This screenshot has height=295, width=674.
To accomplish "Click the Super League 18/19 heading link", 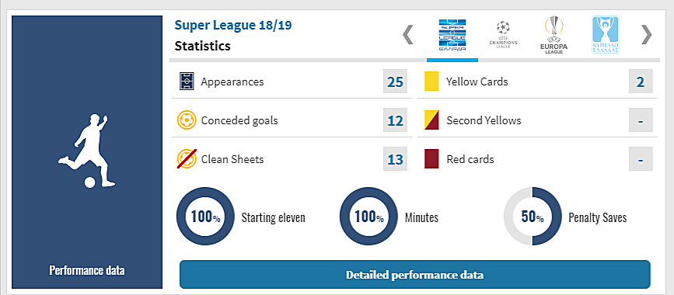I will [x=233, y=25].
